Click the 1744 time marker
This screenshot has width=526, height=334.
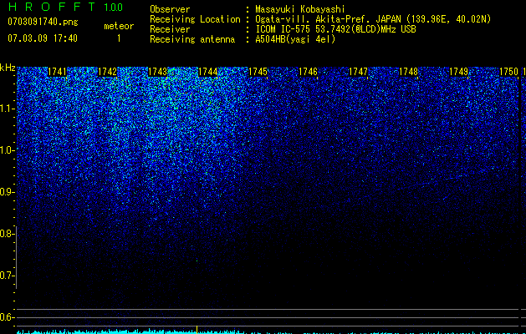[208, 72]
